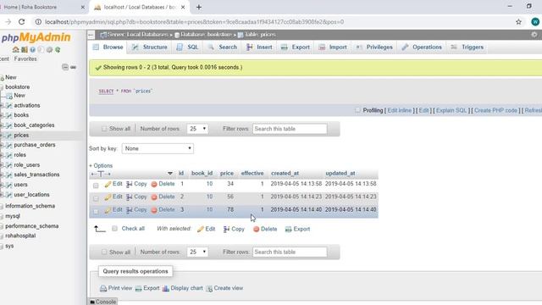Click the Create PHP code link

pos(495,110)
